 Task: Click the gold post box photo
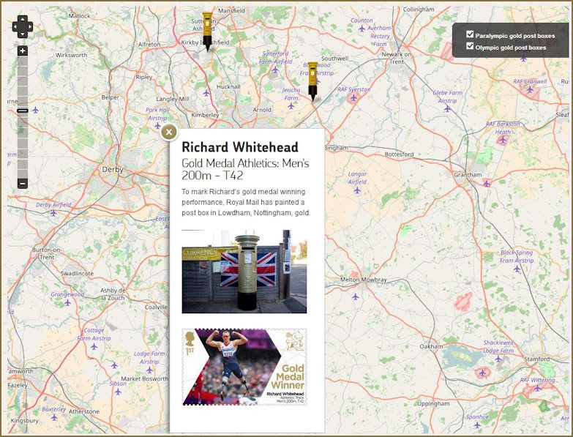point(244,272)
